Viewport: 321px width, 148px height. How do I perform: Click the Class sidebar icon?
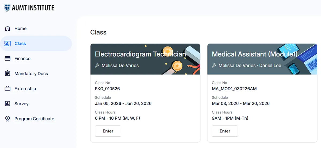click(7, 43)
